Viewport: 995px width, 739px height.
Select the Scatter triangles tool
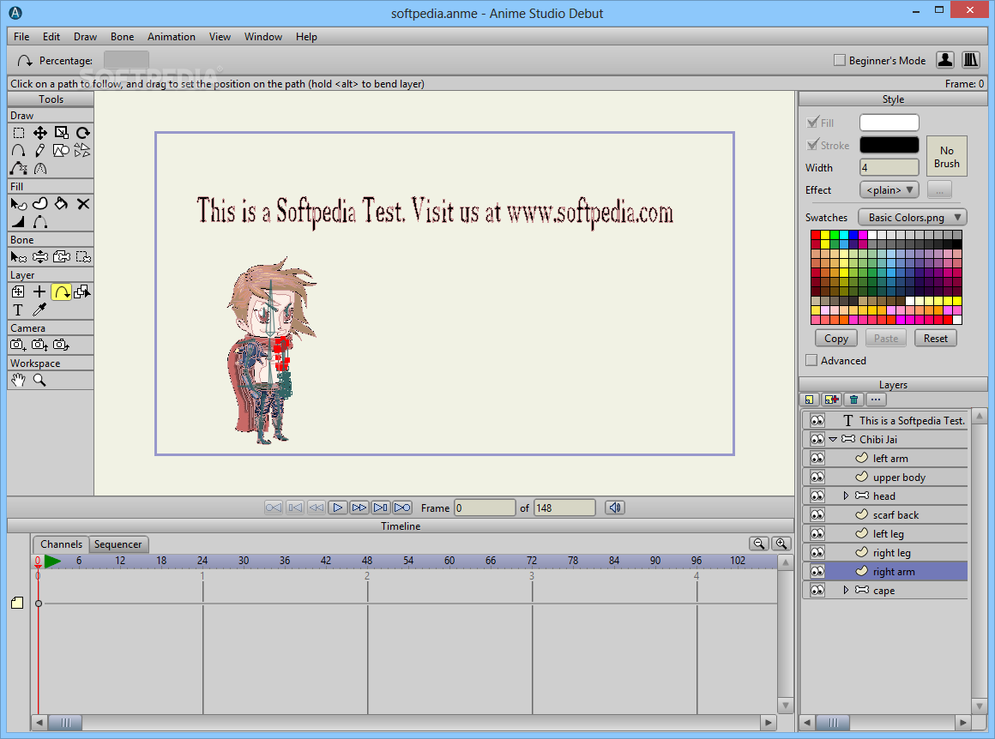[82, 150]
